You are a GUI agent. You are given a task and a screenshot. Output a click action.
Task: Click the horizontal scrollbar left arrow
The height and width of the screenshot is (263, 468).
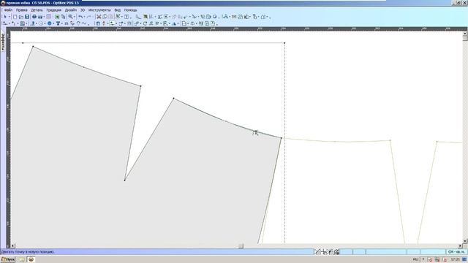(13, 246)
